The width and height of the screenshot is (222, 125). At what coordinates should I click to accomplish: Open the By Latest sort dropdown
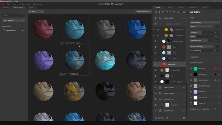tap(36, 11)
